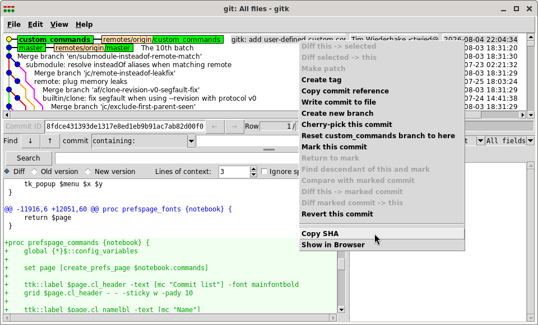Select commit 'Merge branch jc/exclude-first-parent-seen'

(123, 106)
